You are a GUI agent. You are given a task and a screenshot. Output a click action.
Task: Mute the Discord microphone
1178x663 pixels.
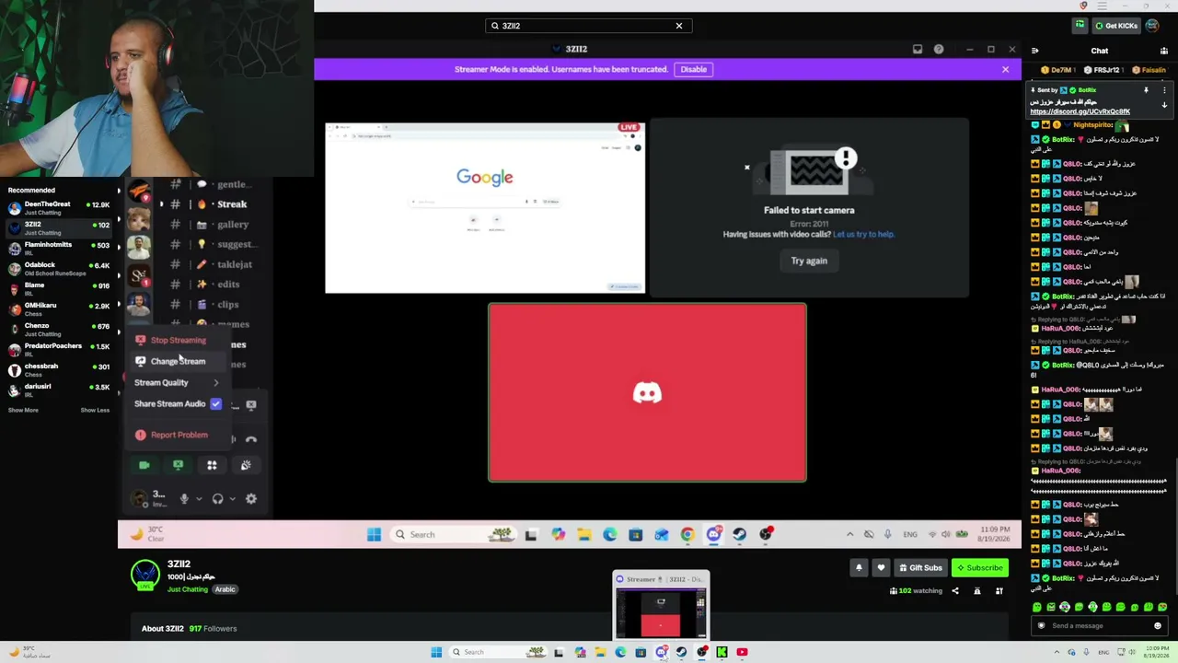184,499
